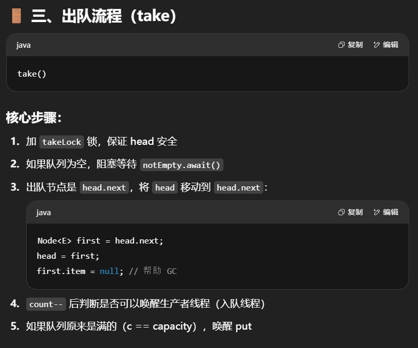
Task: Click the door emoji beside the heading
Action: (17, 16)
